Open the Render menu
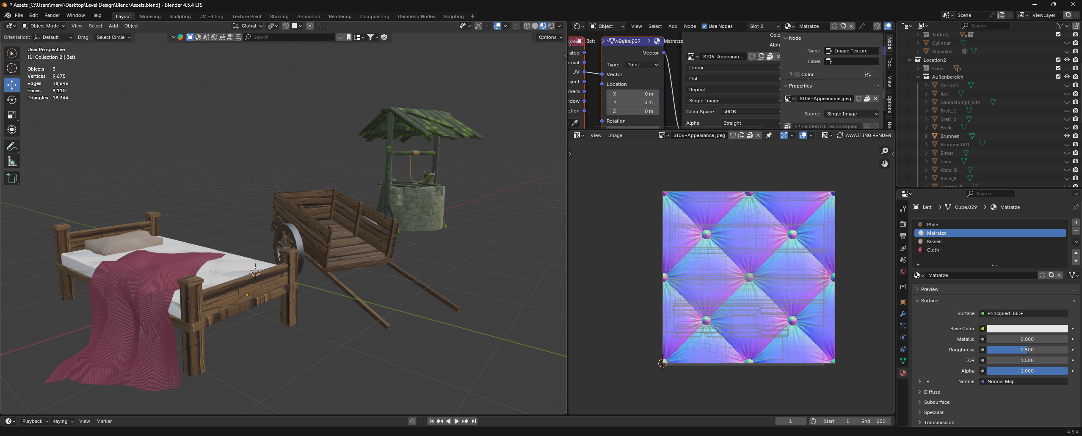The height and width of the screenshot is (436, 1082). pyautogui.click(x=52, y=15)
